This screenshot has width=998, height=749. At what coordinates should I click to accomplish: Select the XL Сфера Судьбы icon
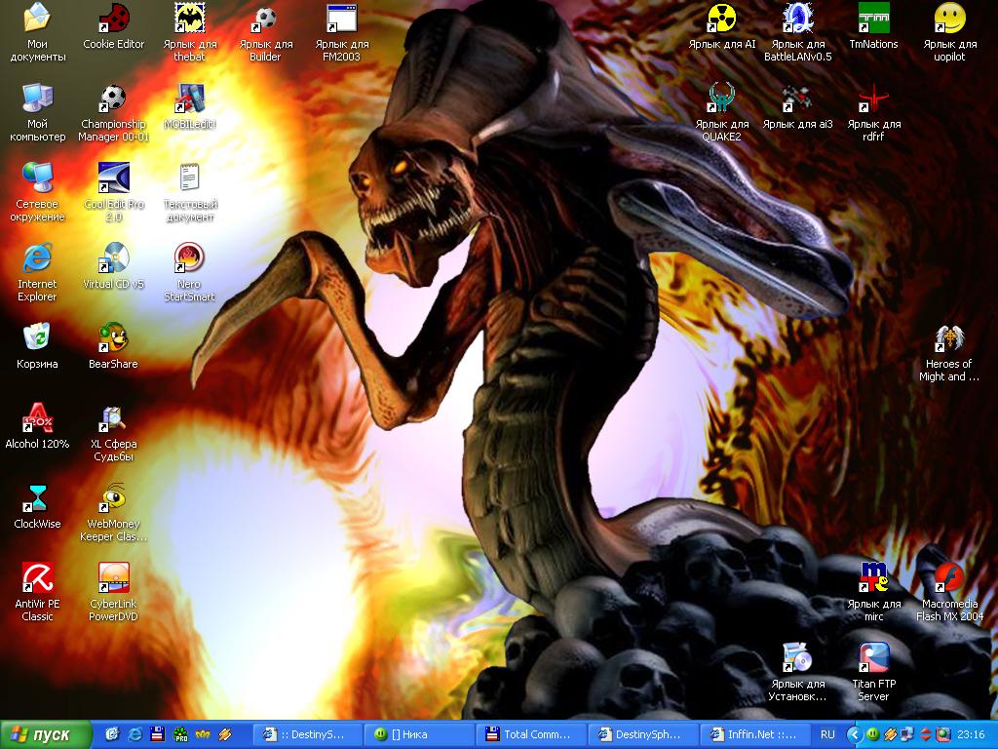(113, 433)
